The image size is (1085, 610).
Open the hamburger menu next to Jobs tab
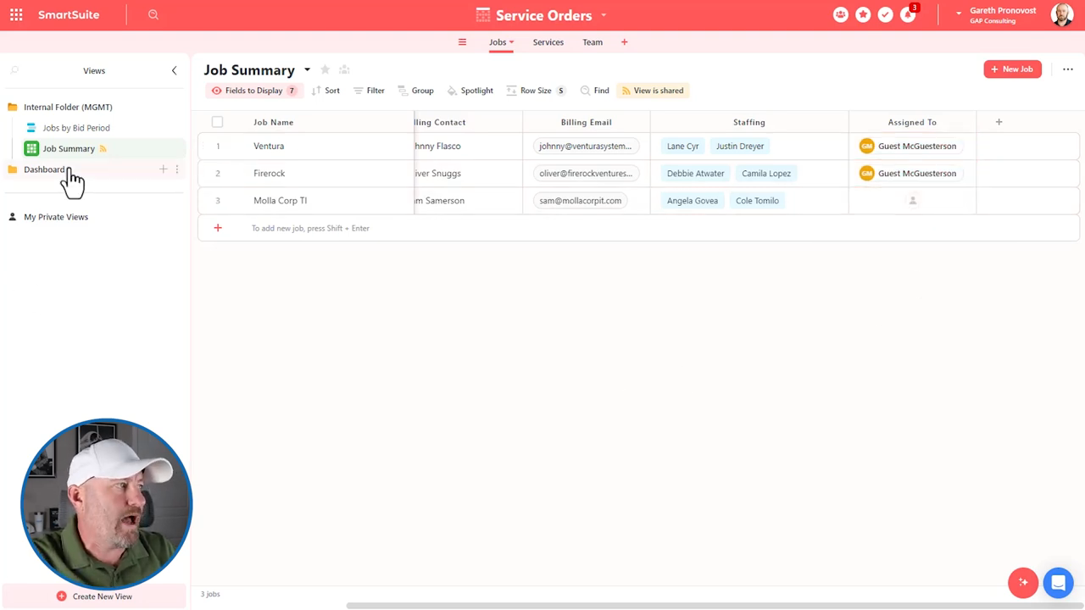pyautogui.click(x=462, y=42)
